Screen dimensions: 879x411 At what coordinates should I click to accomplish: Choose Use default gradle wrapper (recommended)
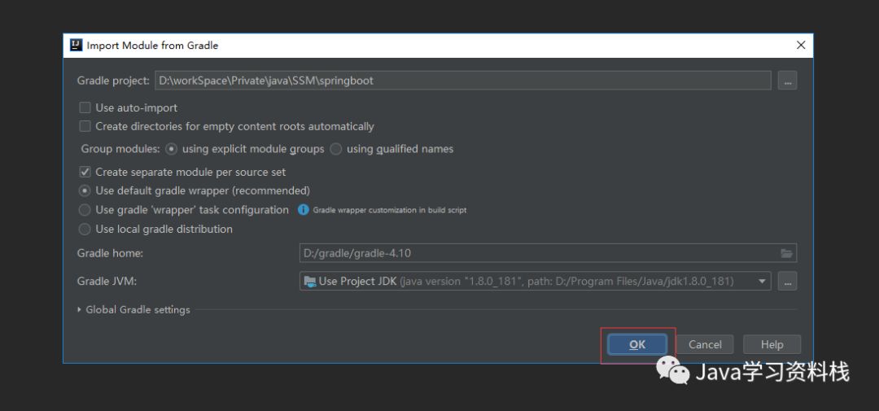click(x=85, y=190)
